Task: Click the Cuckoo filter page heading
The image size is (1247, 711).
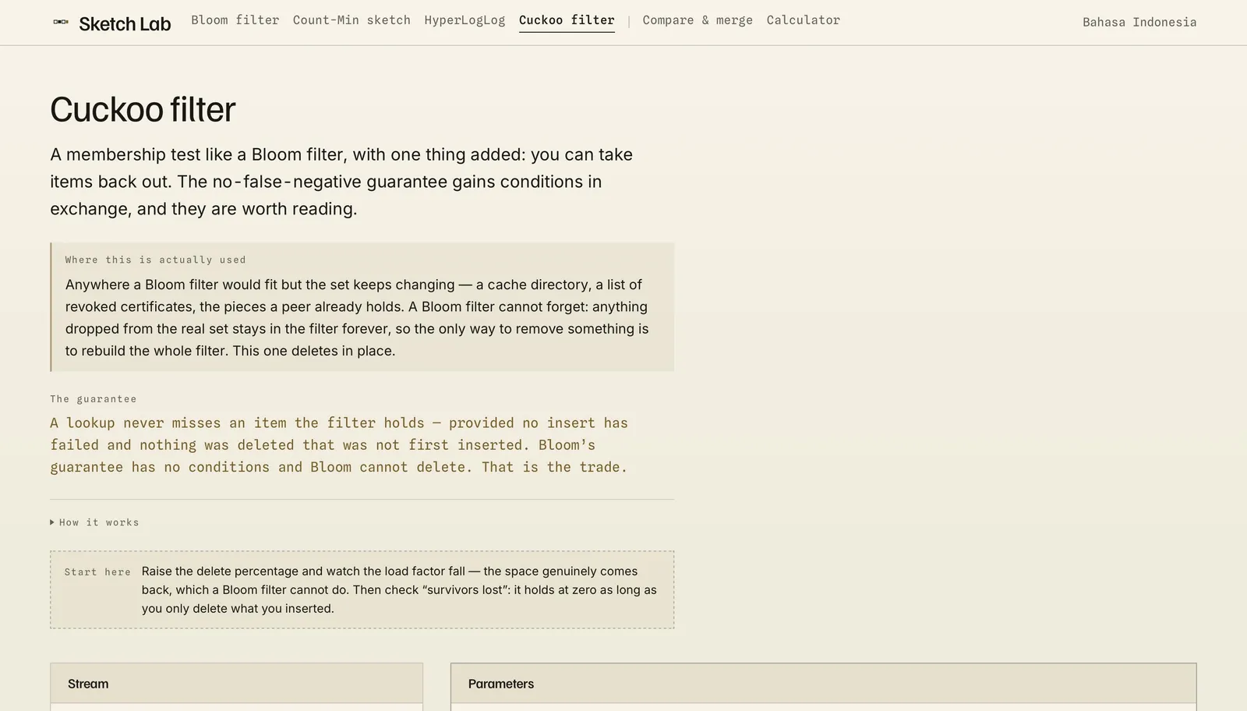Action: click(x=143, y=109)
